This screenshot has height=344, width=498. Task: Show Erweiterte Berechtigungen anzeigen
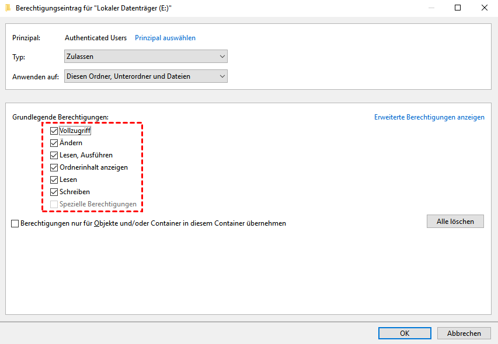click(429, 117)
